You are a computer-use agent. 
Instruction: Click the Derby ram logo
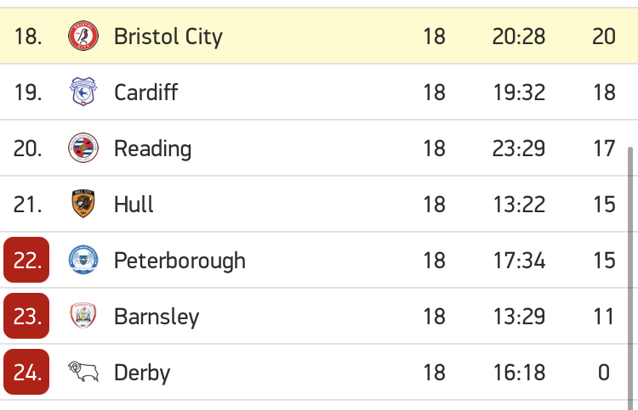tap(83, 372)
